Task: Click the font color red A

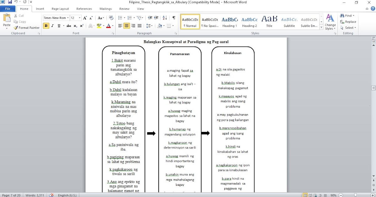Action: click(x=108, y=26)
